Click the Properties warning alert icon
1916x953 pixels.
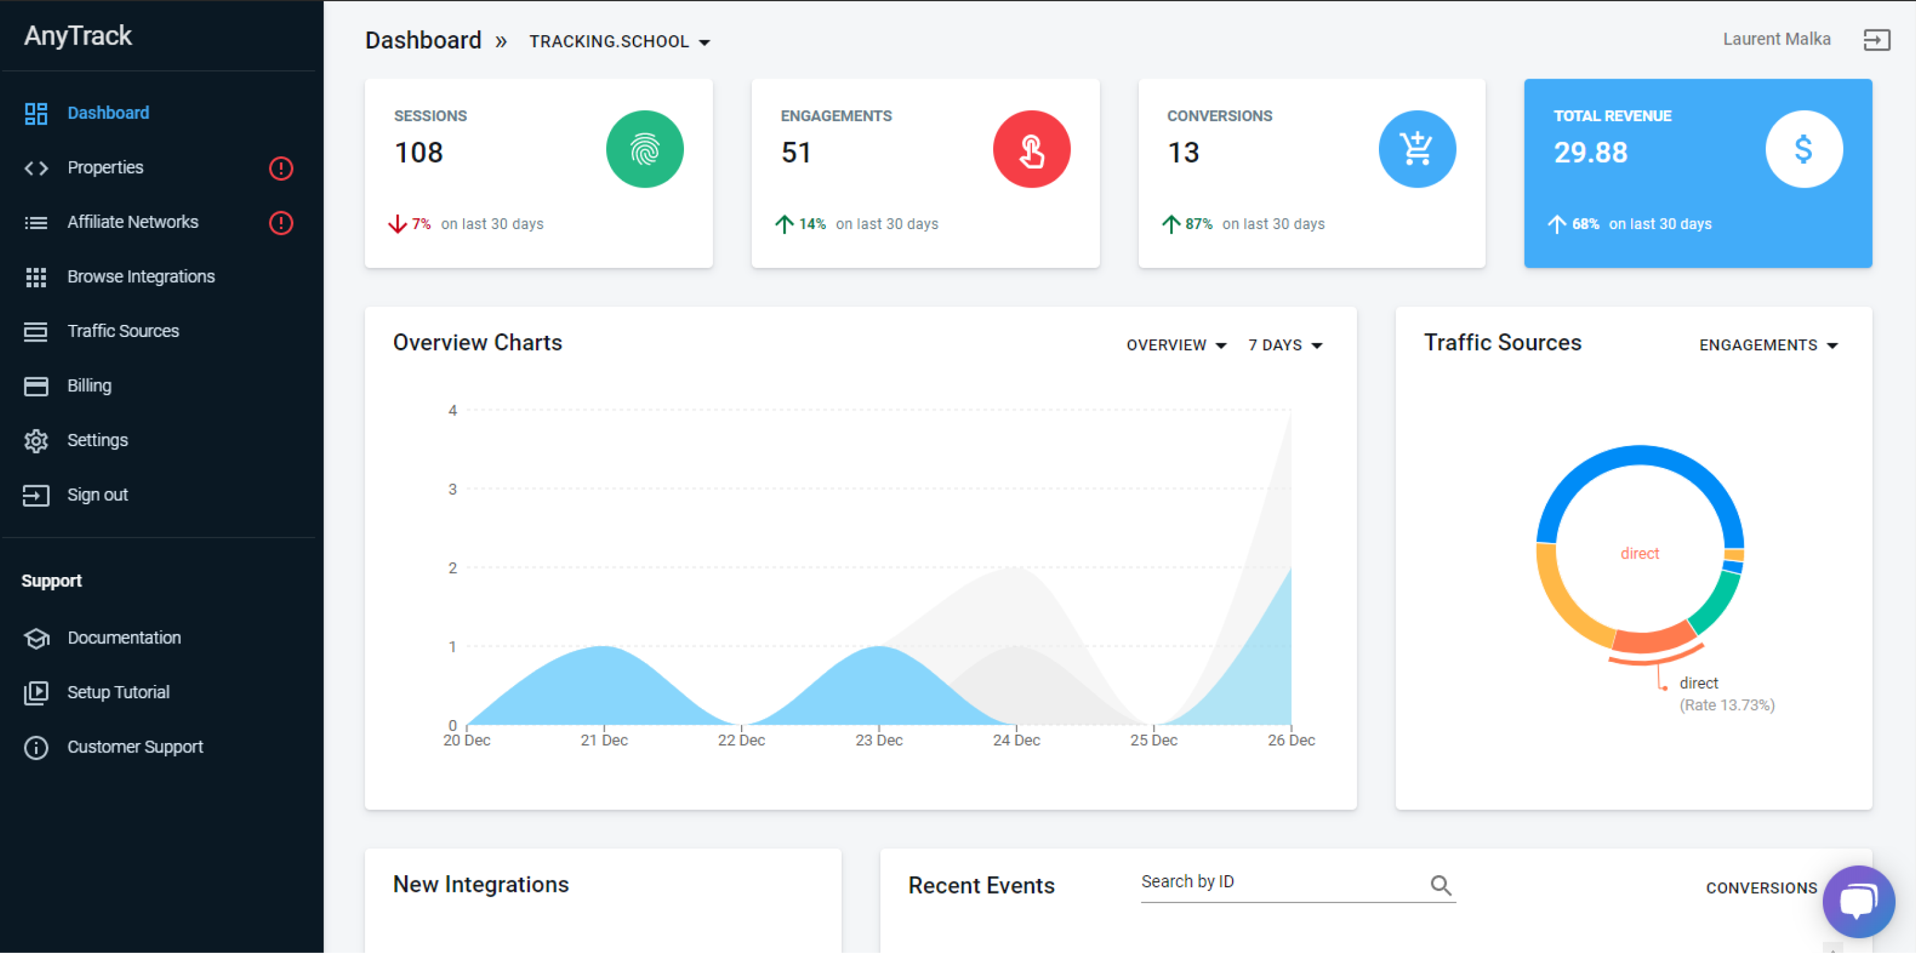tap(280, 168)
